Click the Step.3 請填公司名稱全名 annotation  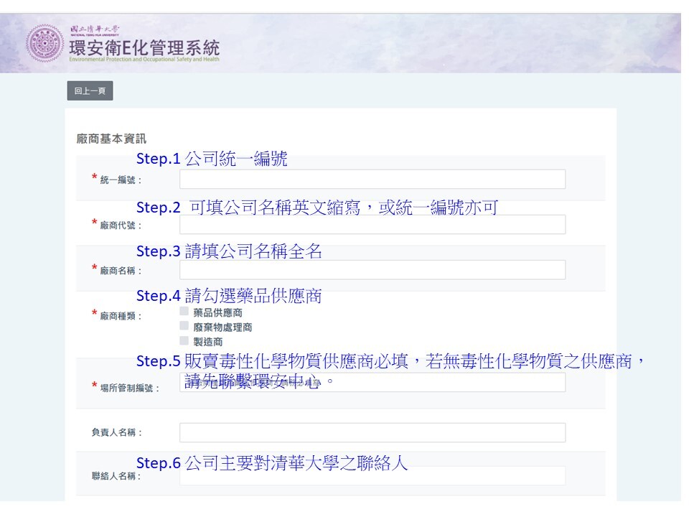coord(229,251)
